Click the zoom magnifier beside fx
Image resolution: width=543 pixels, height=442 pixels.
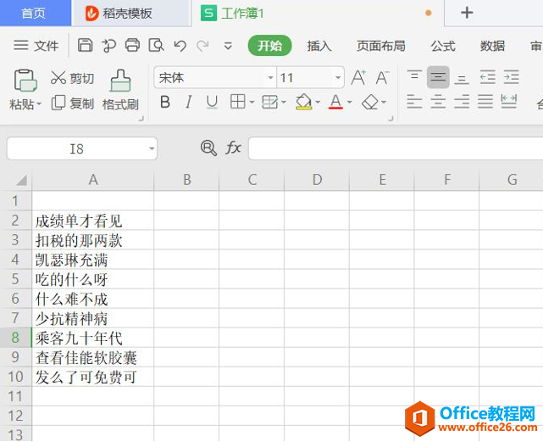(208, 148)
